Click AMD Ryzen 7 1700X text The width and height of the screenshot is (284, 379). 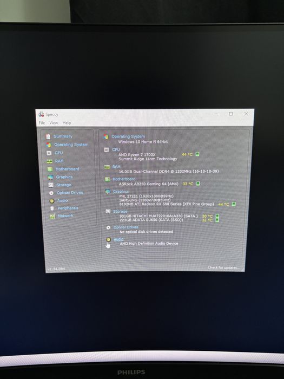coord(137,155)
